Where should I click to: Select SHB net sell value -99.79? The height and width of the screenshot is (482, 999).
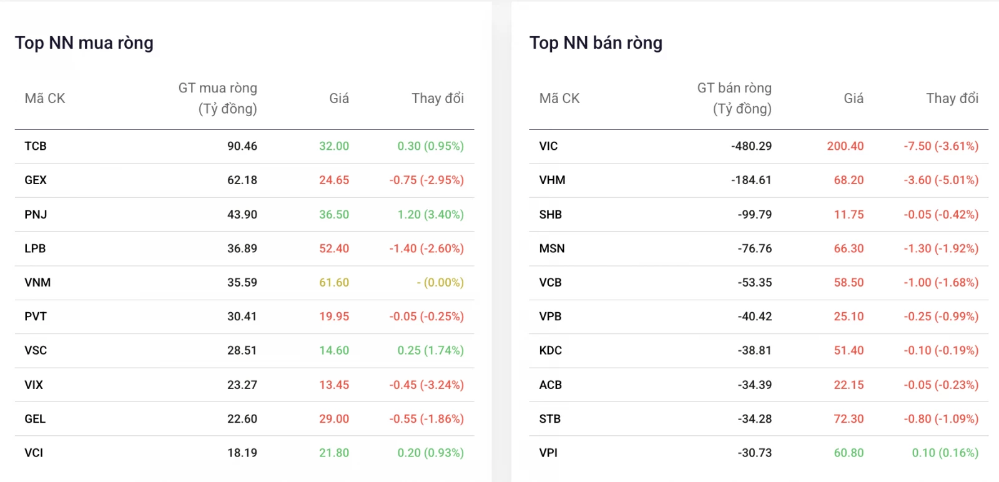click(x=754, y=214)
